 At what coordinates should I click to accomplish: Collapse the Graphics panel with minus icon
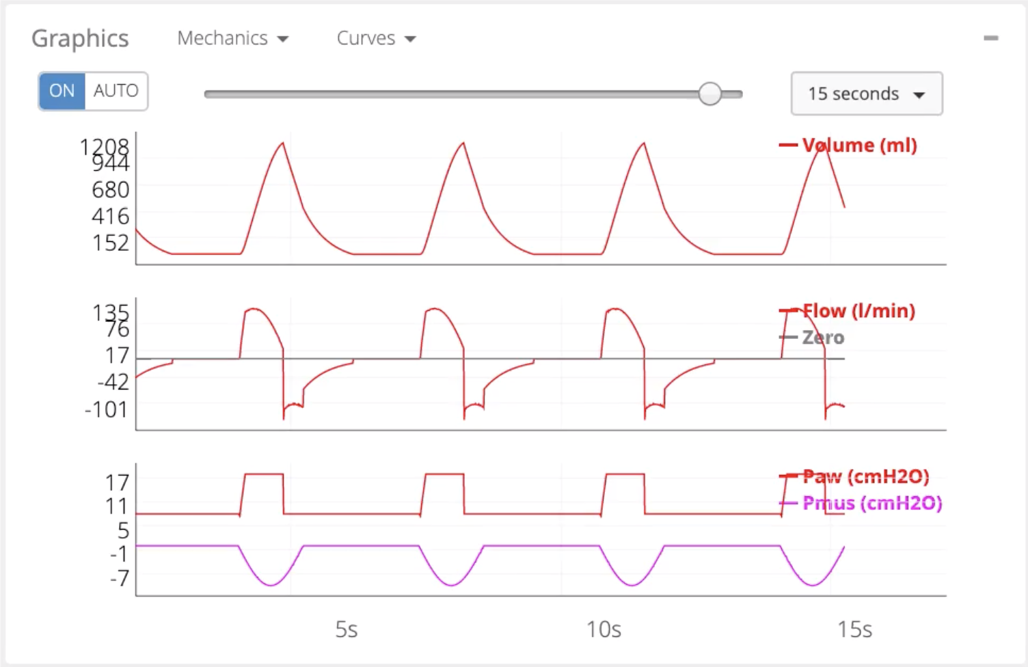[990, 38]
